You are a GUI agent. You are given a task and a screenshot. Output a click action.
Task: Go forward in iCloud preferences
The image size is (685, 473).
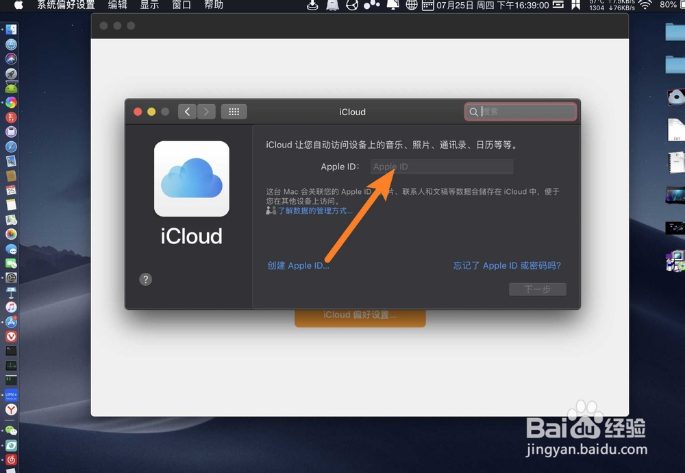206,112
